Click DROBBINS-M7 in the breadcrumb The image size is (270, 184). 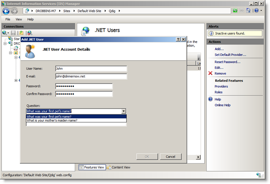[x=46, y=11]
